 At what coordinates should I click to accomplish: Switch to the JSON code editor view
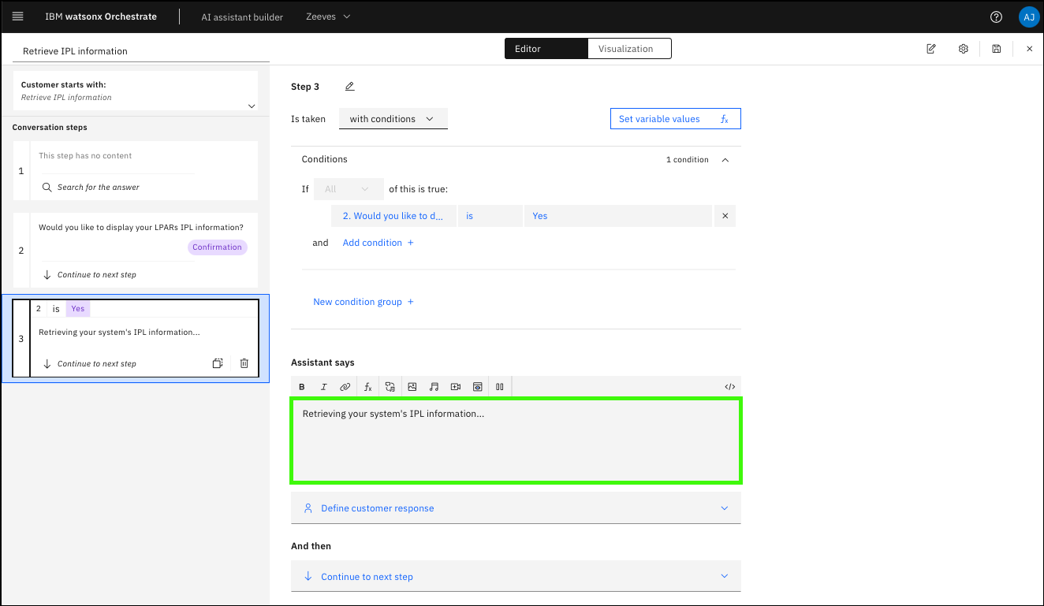click(729, 387)
